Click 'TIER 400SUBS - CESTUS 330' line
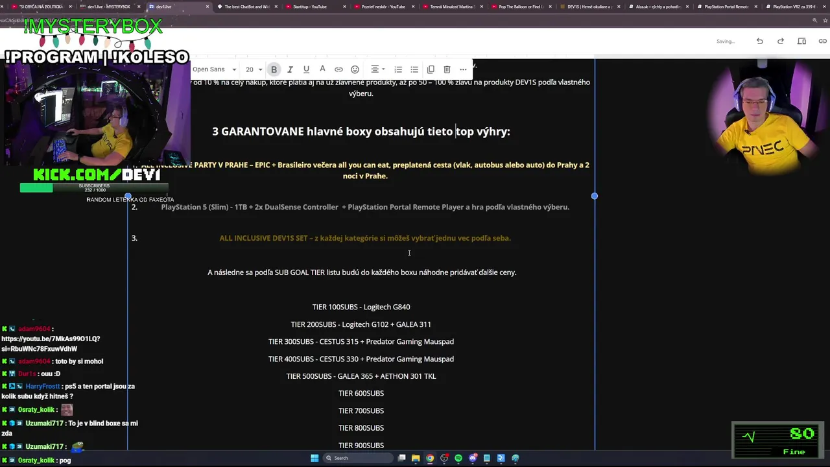 click(361, 359)
